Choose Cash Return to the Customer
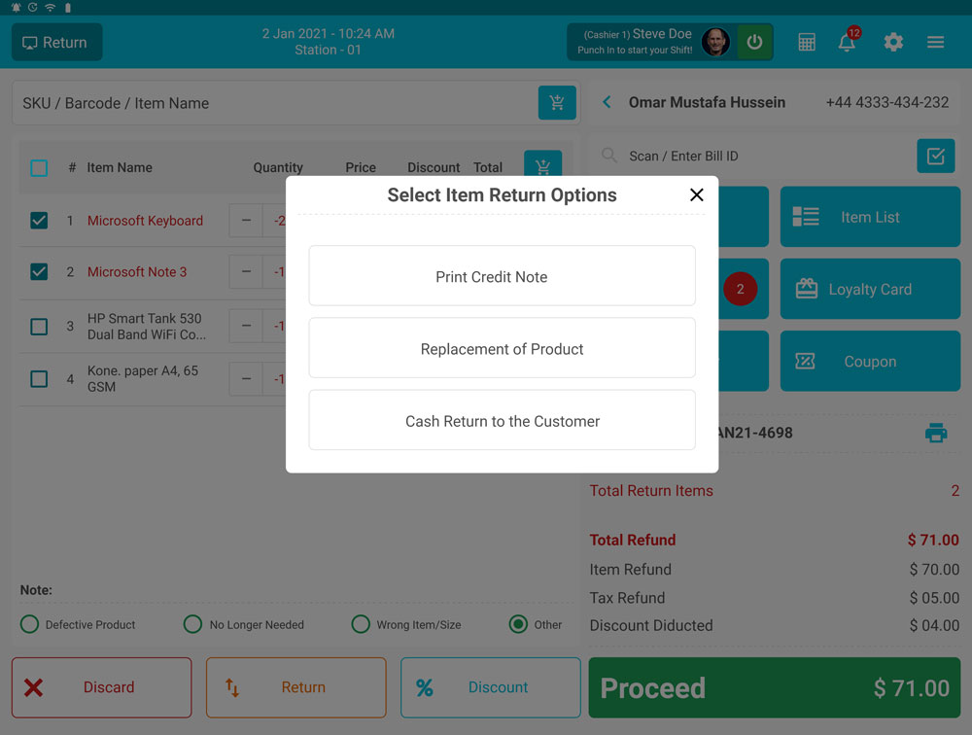This screenshot has height=735, width=972. (502, 421)
